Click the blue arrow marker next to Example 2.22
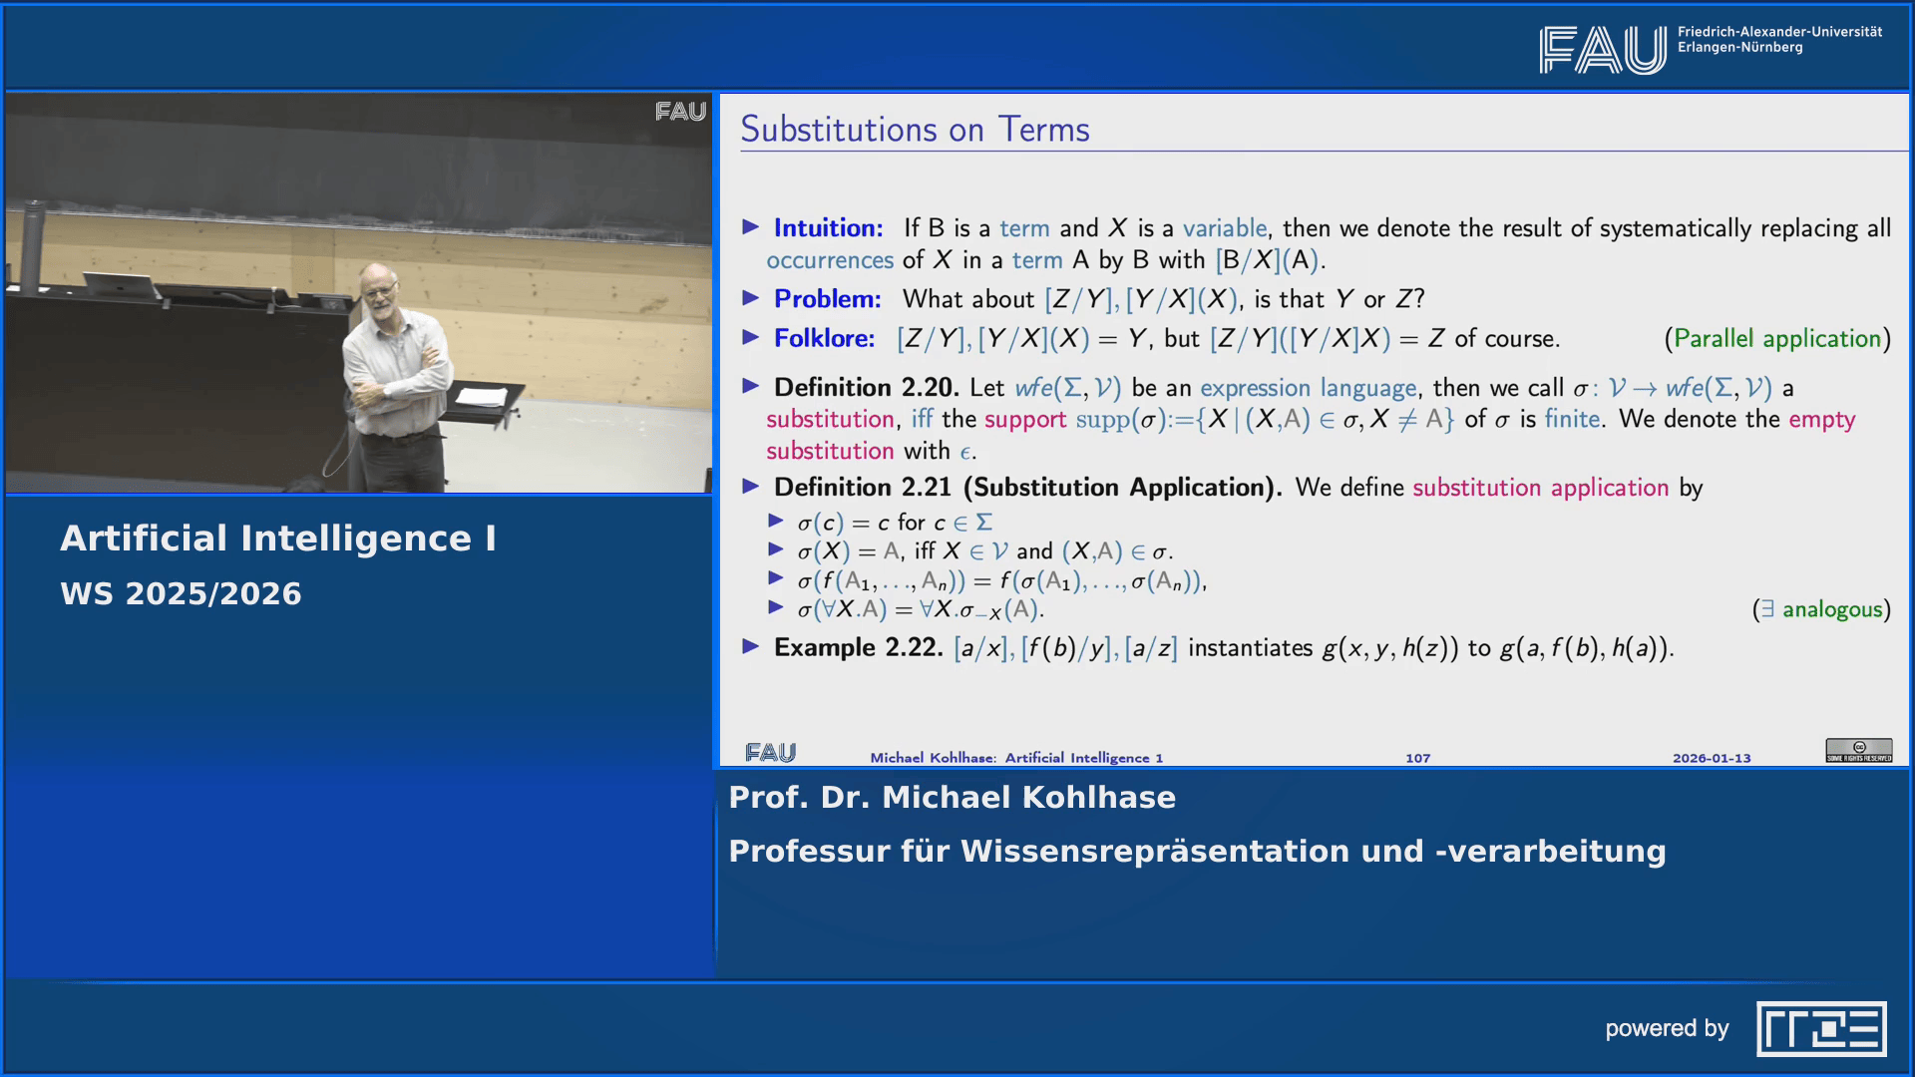The width and height of the screenshot is (1915, 1077). coord(752,648)
